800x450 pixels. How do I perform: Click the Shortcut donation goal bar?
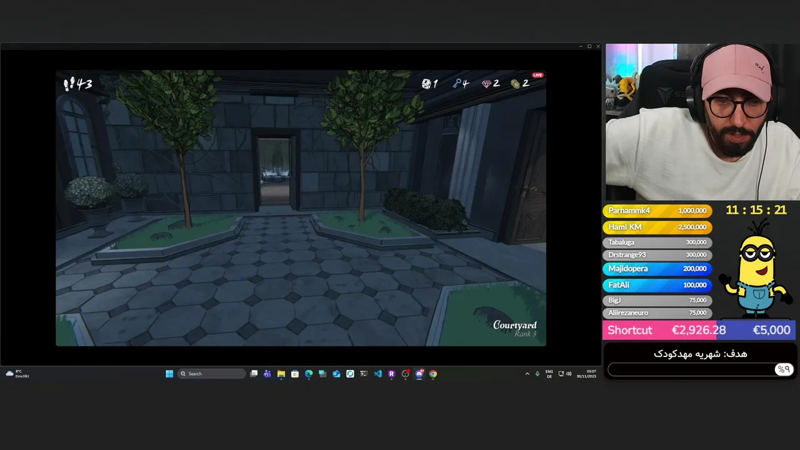click(699, 330)
